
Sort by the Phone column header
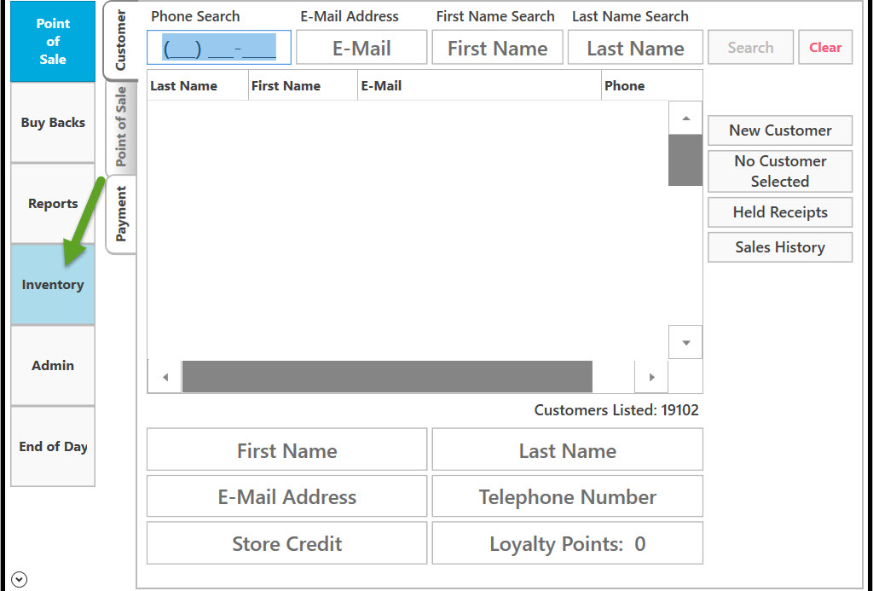652,86
